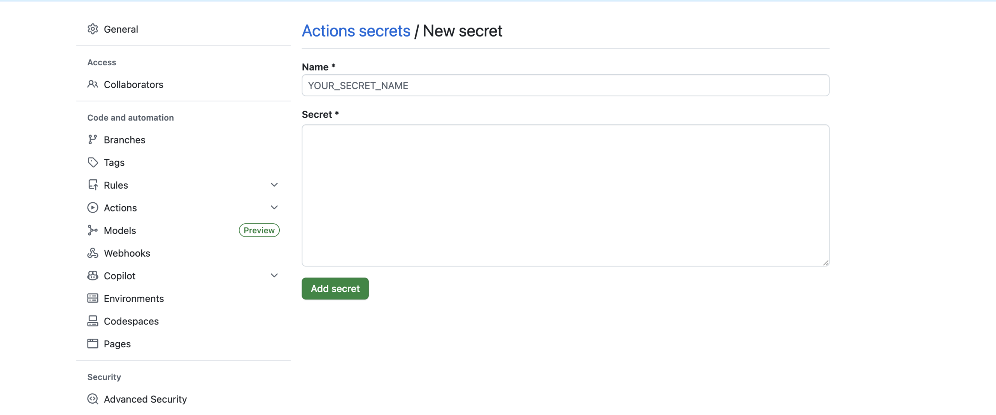Go back to Actions secrets link
The image size is (996, 415).
click(x=356, y=31)
